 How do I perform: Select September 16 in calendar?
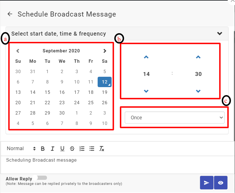[x=62, y=92]
